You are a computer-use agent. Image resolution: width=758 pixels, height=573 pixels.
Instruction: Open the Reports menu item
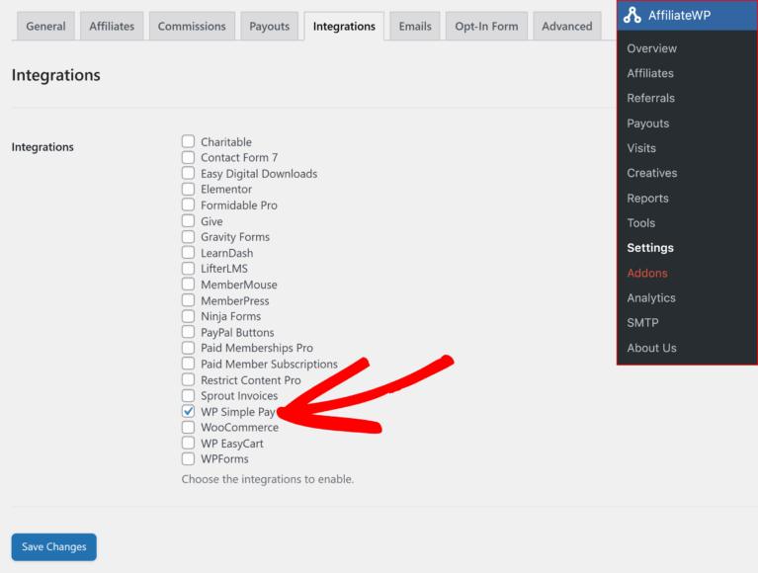[x=647, y=198]
